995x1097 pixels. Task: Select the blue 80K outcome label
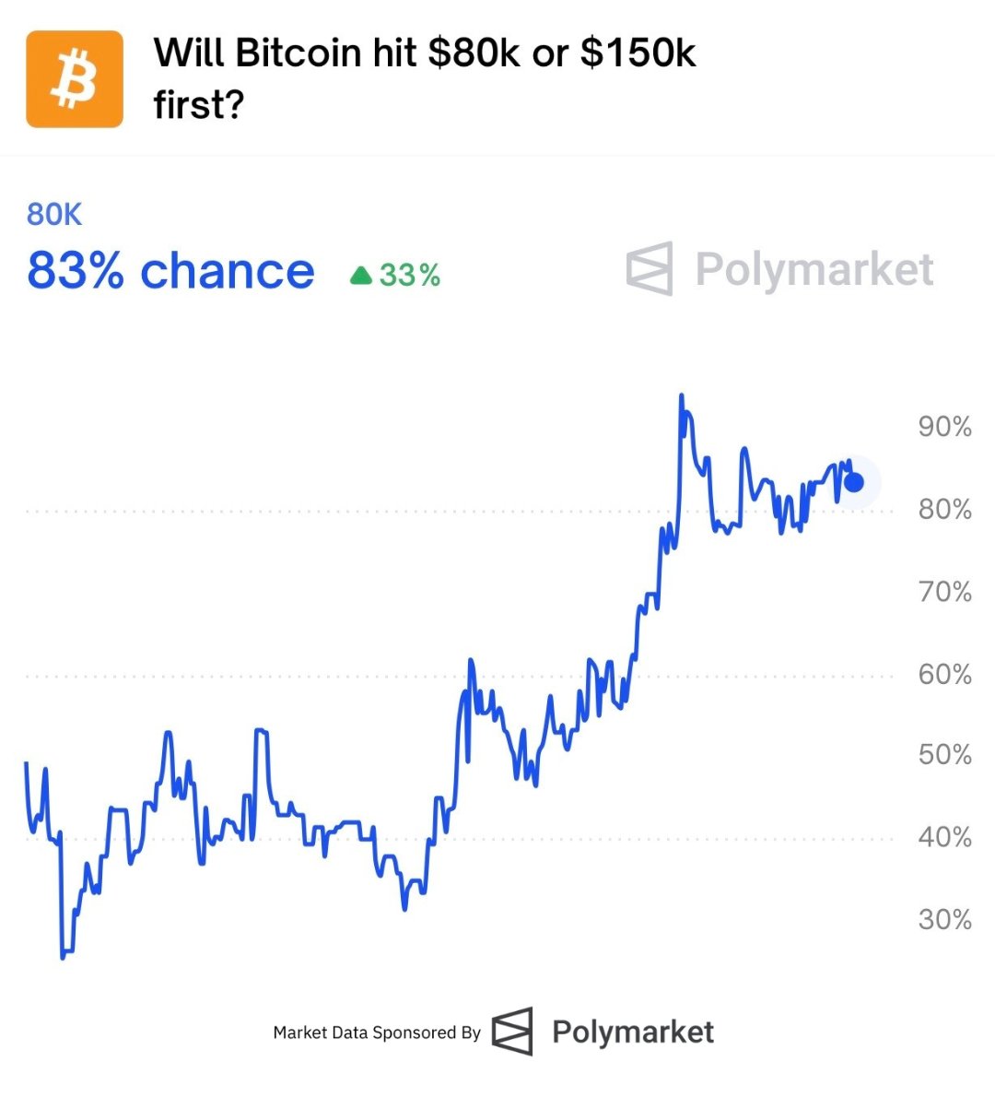click(54, 215)
